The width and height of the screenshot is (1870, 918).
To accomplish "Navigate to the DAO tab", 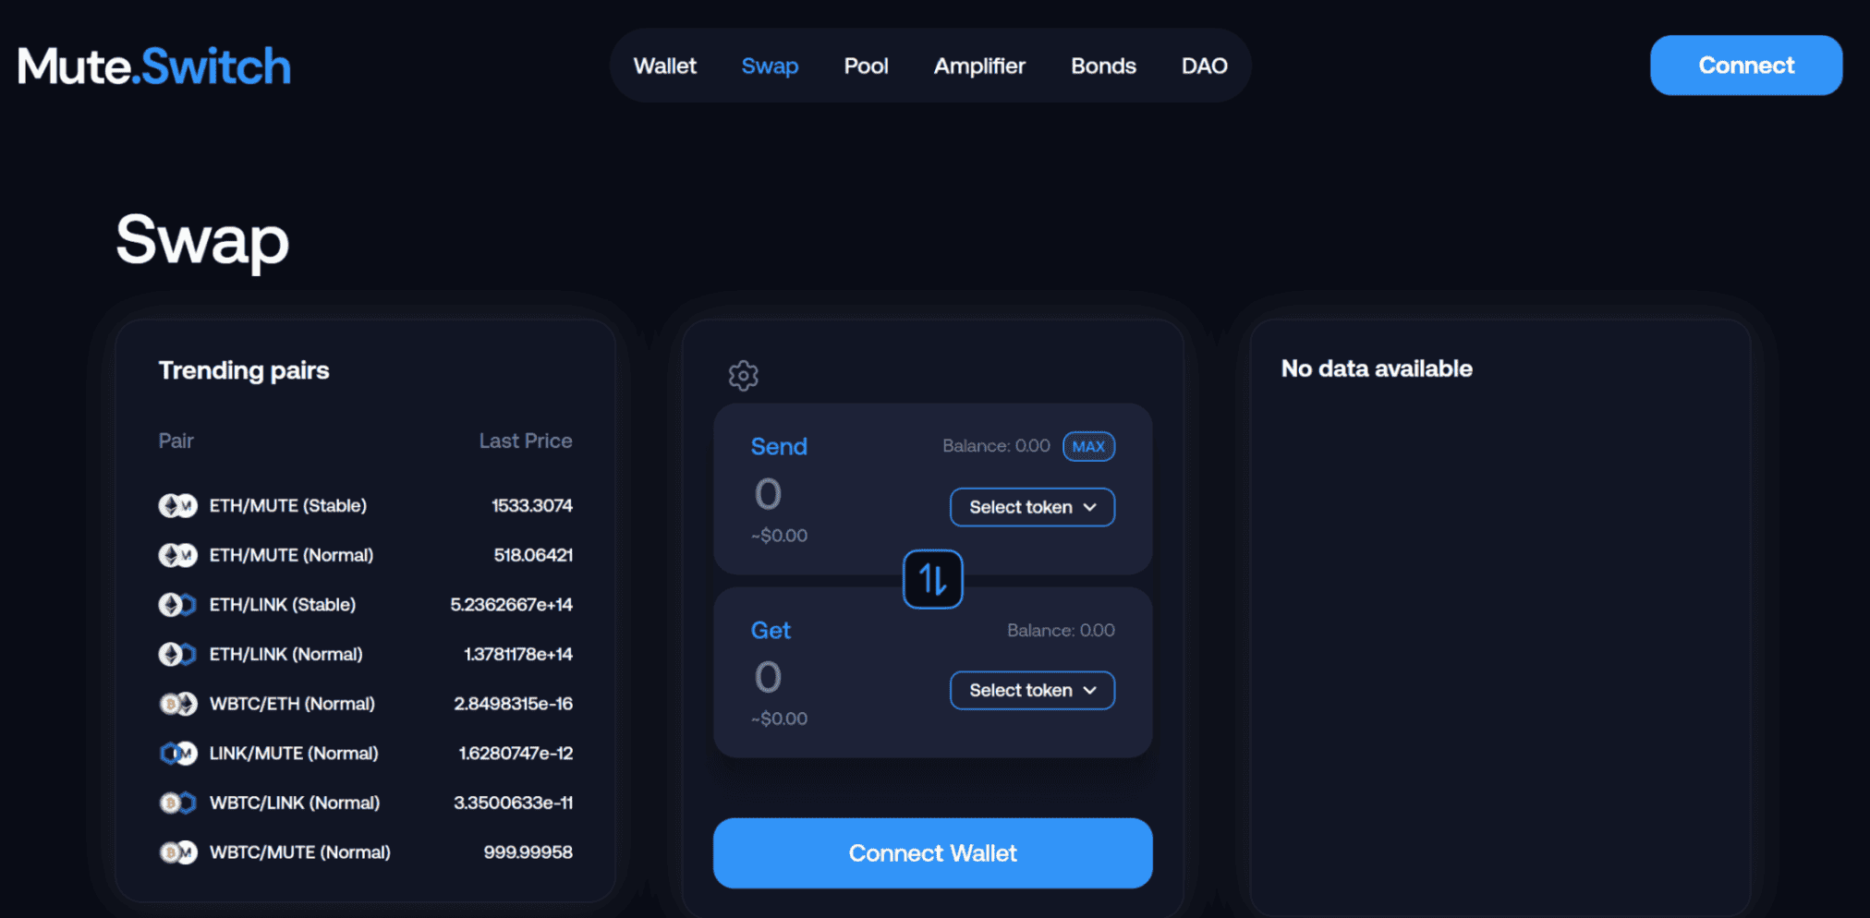I will click(x=1204, y=66).
